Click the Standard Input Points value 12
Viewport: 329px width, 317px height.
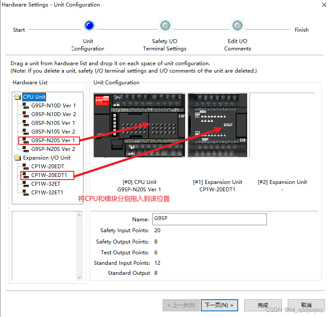coord(157,263)
